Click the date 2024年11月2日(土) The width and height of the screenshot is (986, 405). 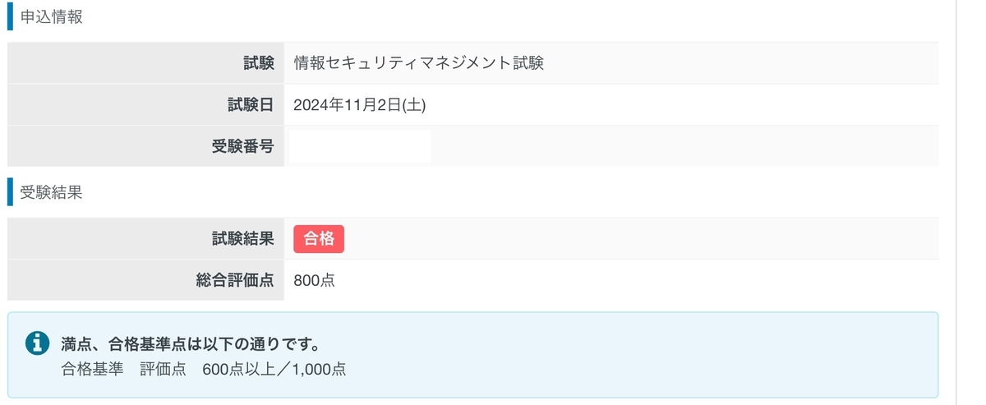[360, 105]
